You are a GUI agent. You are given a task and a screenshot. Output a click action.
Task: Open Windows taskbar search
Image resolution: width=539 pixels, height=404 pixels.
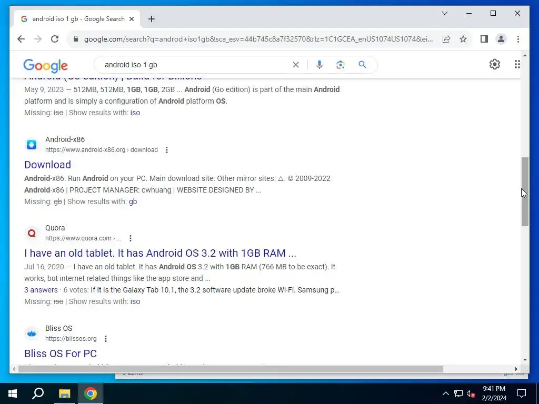[38, 393]
